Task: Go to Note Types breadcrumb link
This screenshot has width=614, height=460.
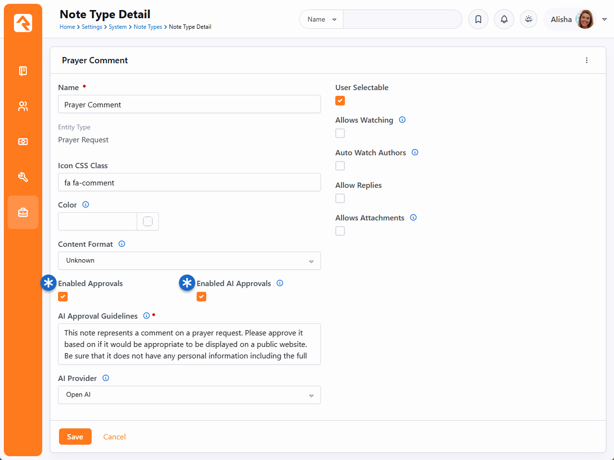Action: (148, 27)
